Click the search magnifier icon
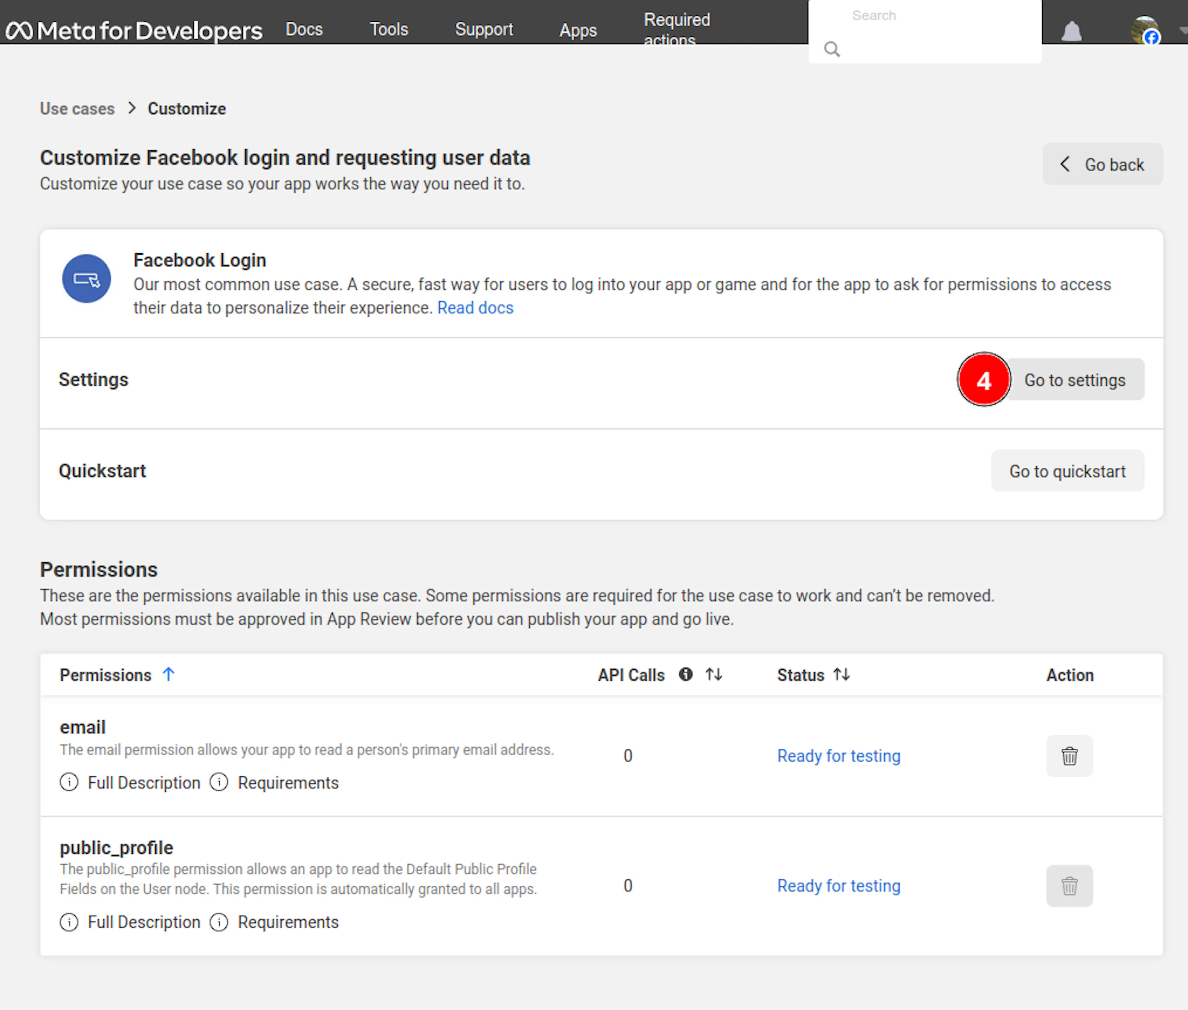The height and width of the screenshot is (1010, 1188). click(832, 49)
